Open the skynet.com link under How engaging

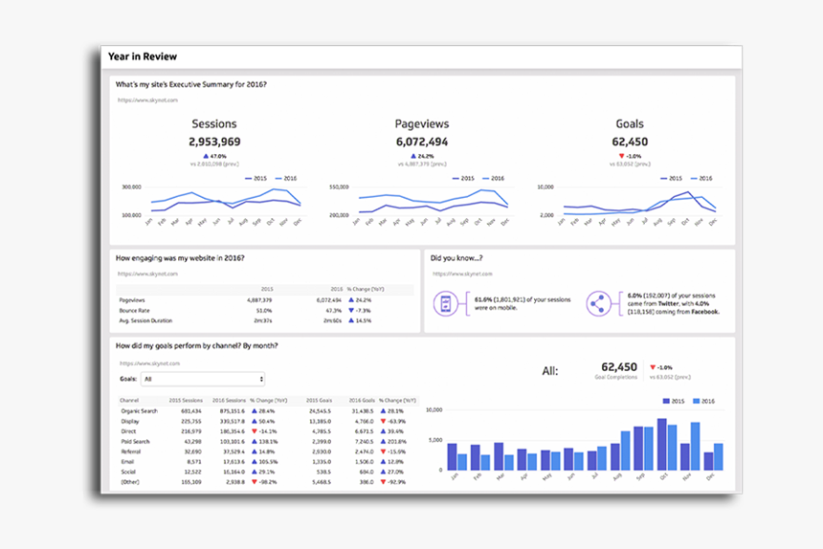pyautogui.click(x=147, y=274)
